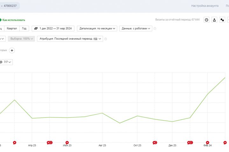Click the annotation marker under Фев 24

(x=207, y=142)
